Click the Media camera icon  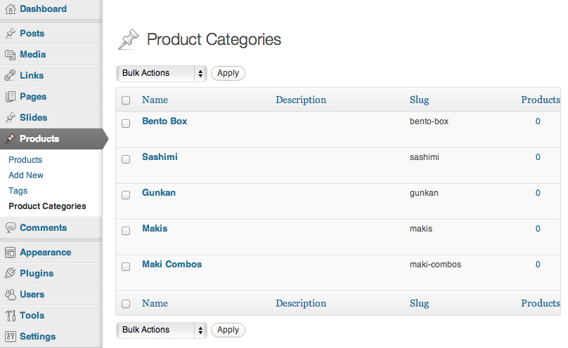click(11, 55)
